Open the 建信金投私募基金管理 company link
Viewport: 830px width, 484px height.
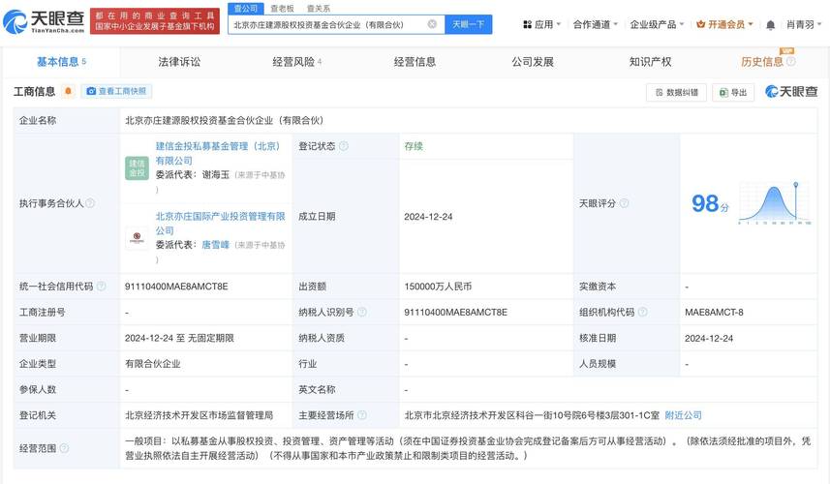point(218,153)
